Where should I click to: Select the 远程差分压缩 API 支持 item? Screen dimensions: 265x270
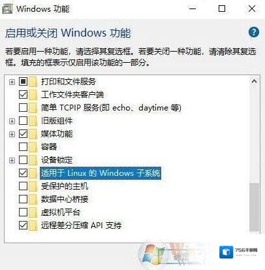81,226
